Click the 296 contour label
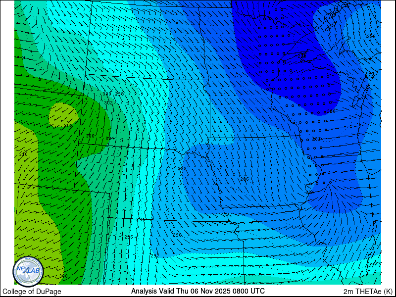The image size is (396, 297). click(x=129, y=237)
